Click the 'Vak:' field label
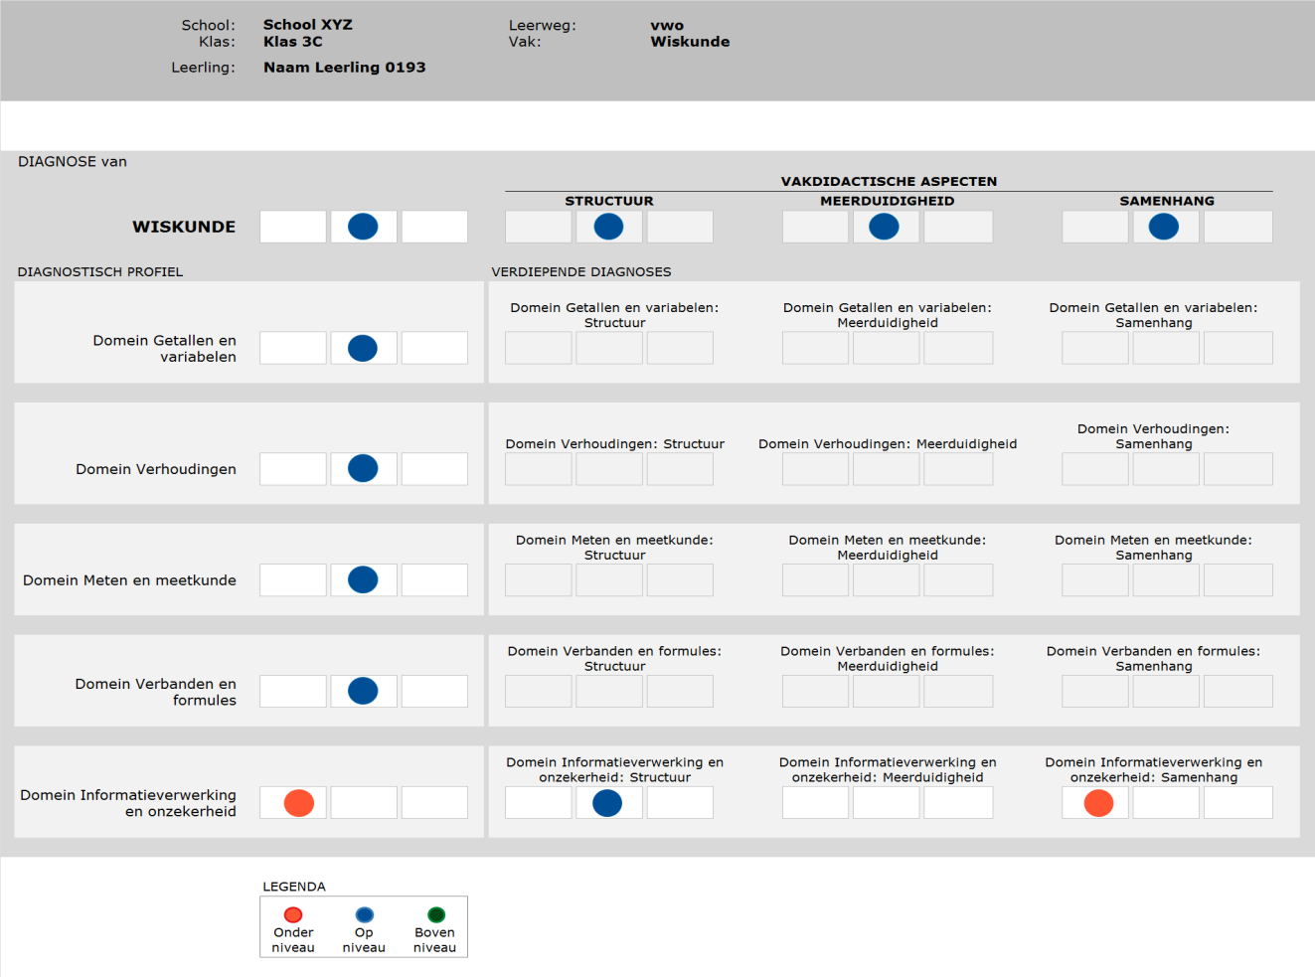The image size is (1315, 977). 525,42
